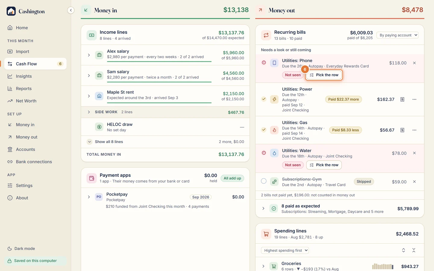Open Bank connections via link icon

point(10,162)
